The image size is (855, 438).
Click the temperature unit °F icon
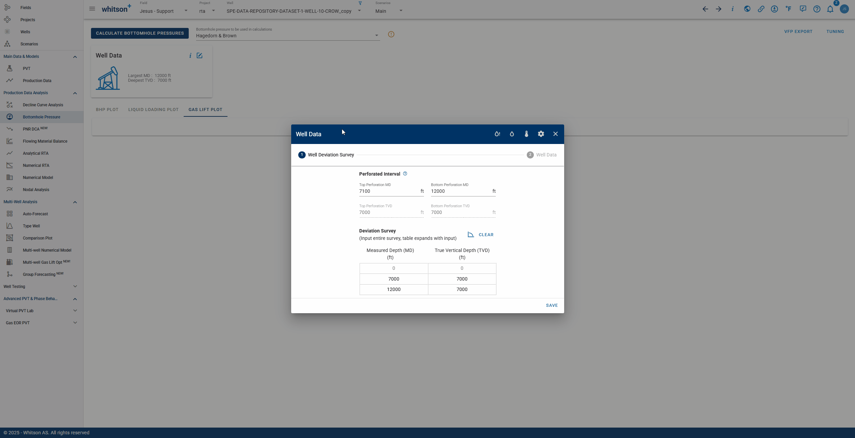coord(788,9)
